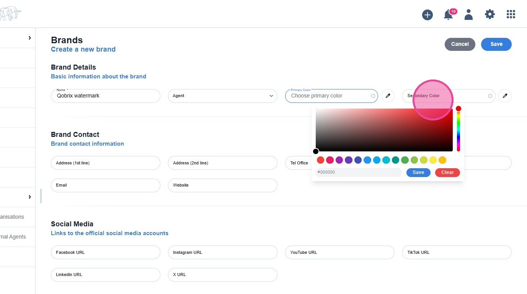Focus the Choose primary color field
527x294 pixels.
click(331, 96)
